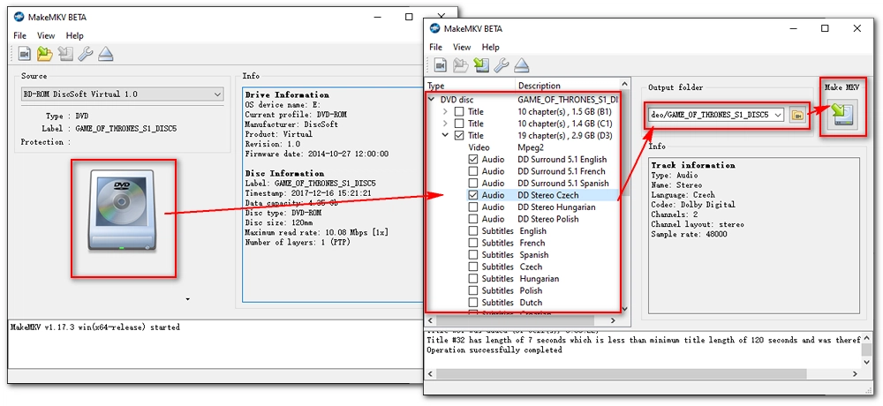Open the BD-ROM DiscSoft Virtual source dropdown
Screen dimensions: 883x406
[x=122, y=94]
